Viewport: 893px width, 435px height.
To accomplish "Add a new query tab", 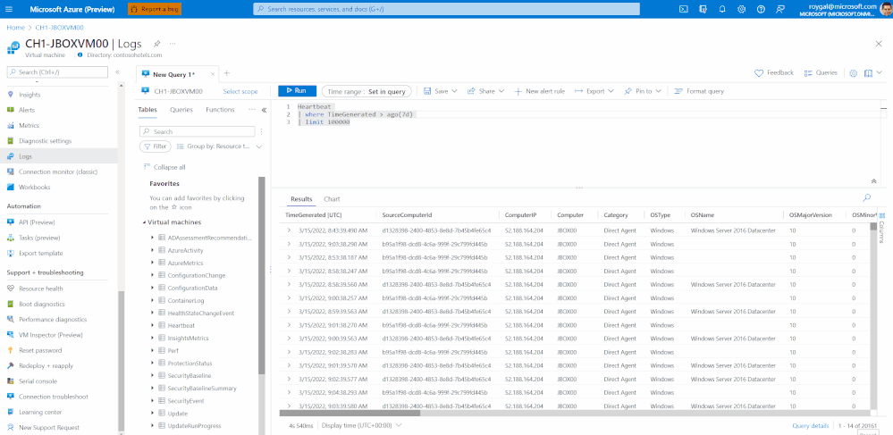I will 227,73.
